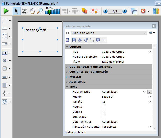
Task: Open the Cuadro de Grupo object selector
Action: coord(109,33)
